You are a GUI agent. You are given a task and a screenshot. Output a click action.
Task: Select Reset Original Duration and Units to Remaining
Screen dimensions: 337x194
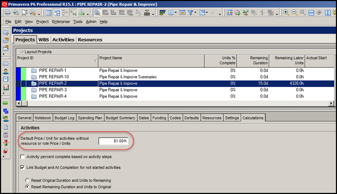(x=27, y=180)
